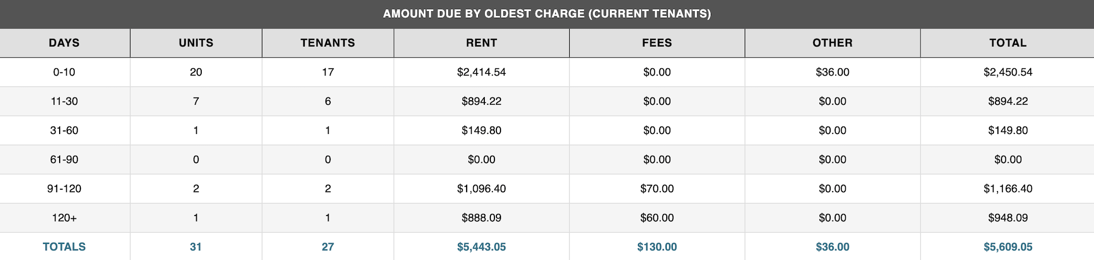The image size is (1094, 260).
Task: Click the $2,414.54 rent amount
Action: coord(481,72)
